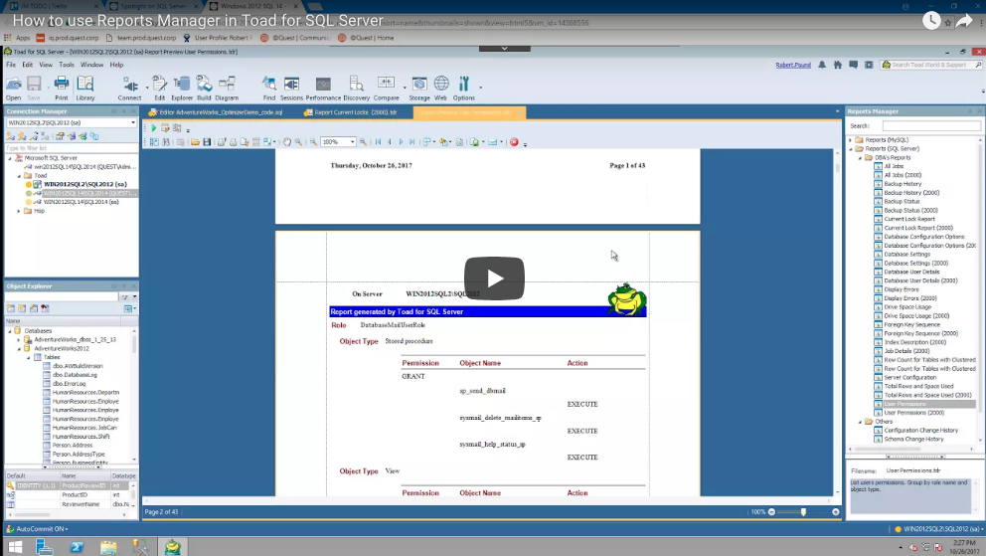Open the 100% zoom level dropdown
The image size is (986, 556).
coord(339,142)
